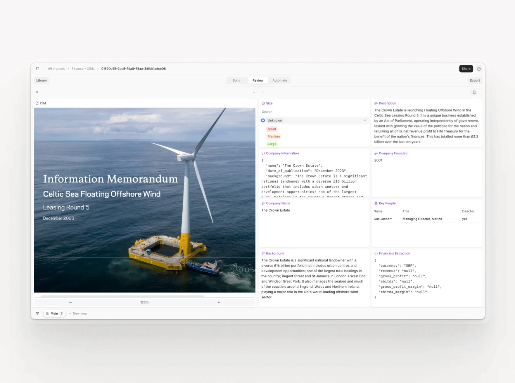Open the Main view tab
This screenshot has width=515, height=383.
pyautogui.click(x=54, y=313)
